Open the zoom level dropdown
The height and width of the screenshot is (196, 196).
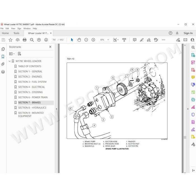[x=108, y=40]
